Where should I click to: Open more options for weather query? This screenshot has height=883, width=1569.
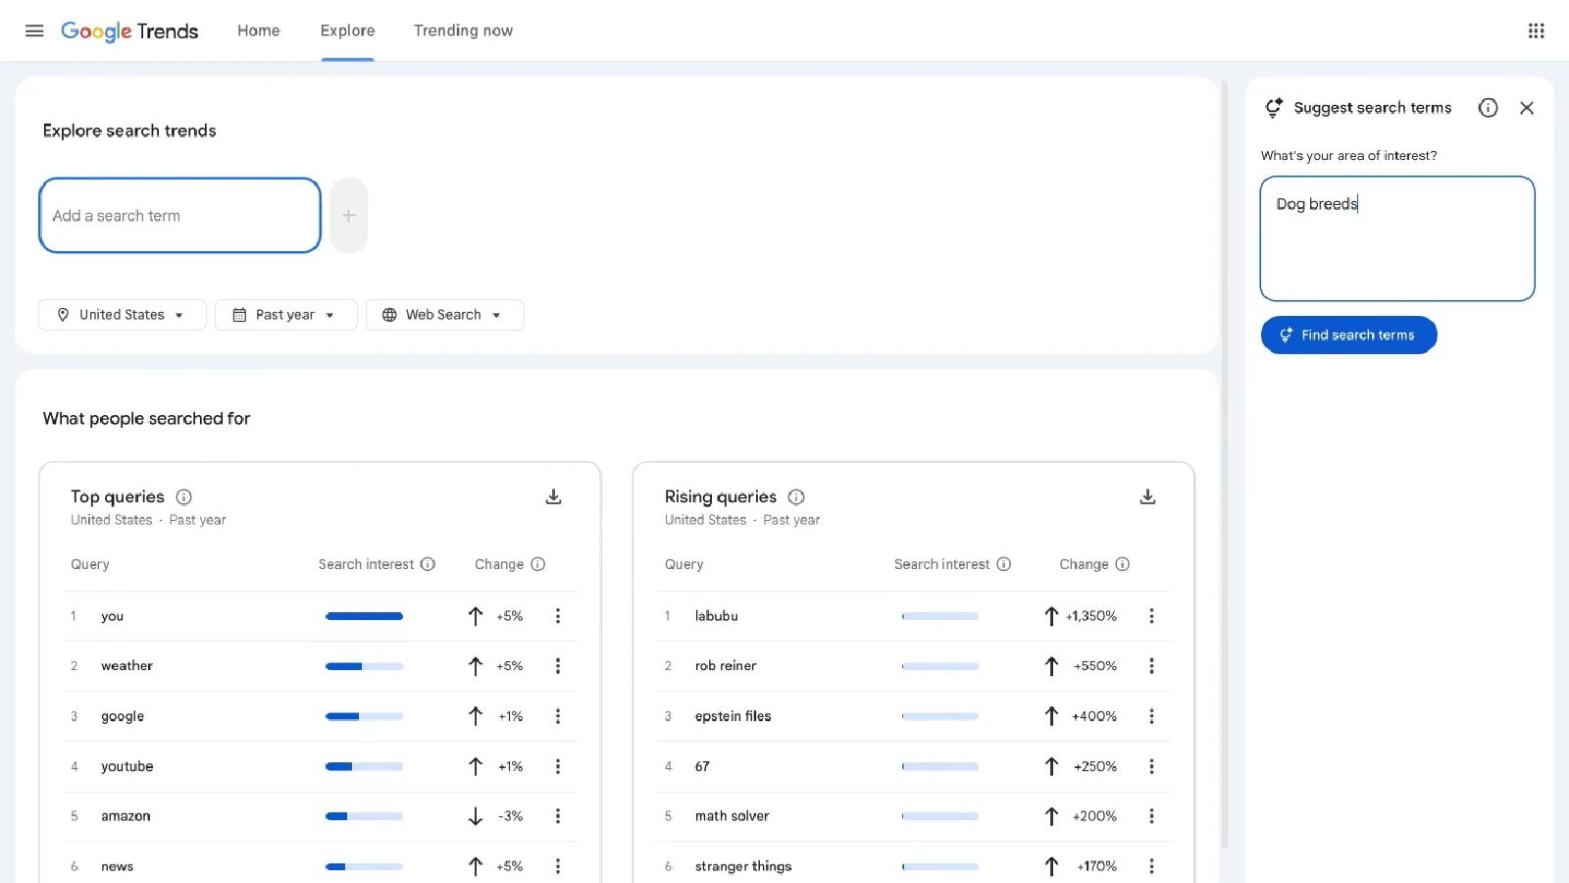[x=558, y=666]
